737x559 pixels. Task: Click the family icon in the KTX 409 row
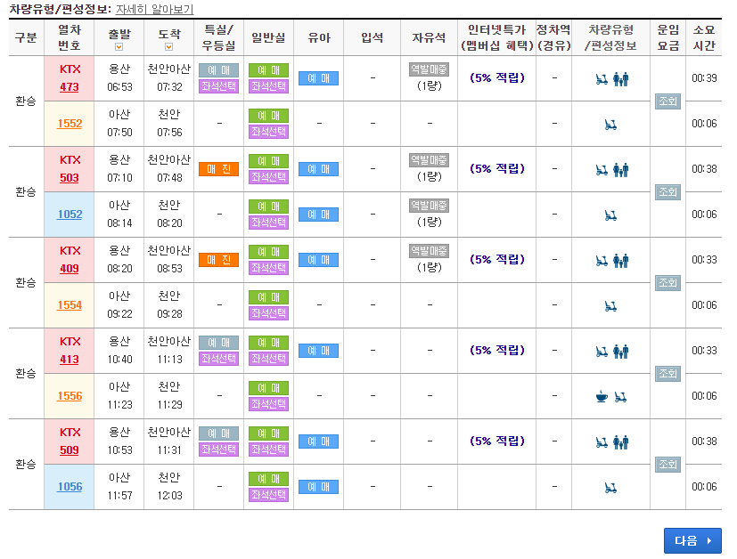click(620, 259)
